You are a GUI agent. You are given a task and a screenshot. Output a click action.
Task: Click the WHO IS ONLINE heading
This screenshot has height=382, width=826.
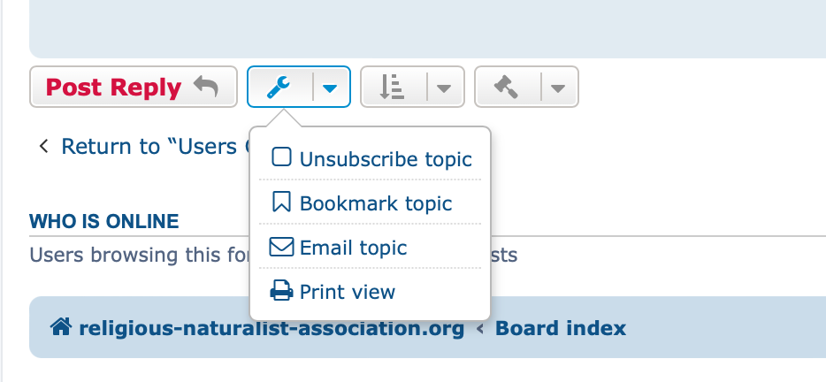tap(104, 221)
